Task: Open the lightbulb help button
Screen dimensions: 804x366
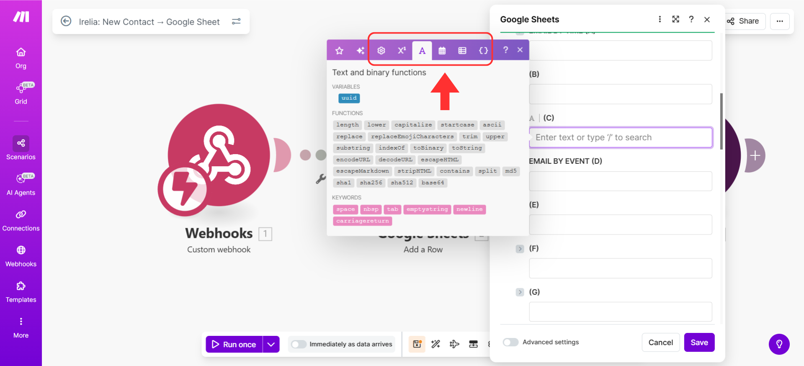Action: pyautogui.click(x=779, y=344)
